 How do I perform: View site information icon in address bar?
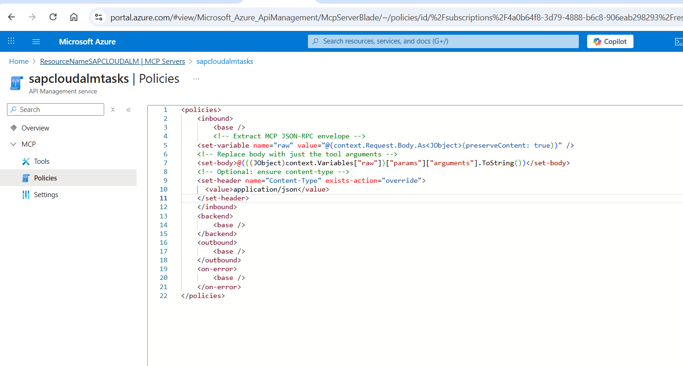[x=99, y=17]
